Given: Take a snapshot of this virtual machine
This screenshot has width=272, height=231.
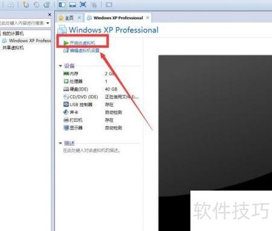Looking at the screenshot, I should tap(26, 4).
